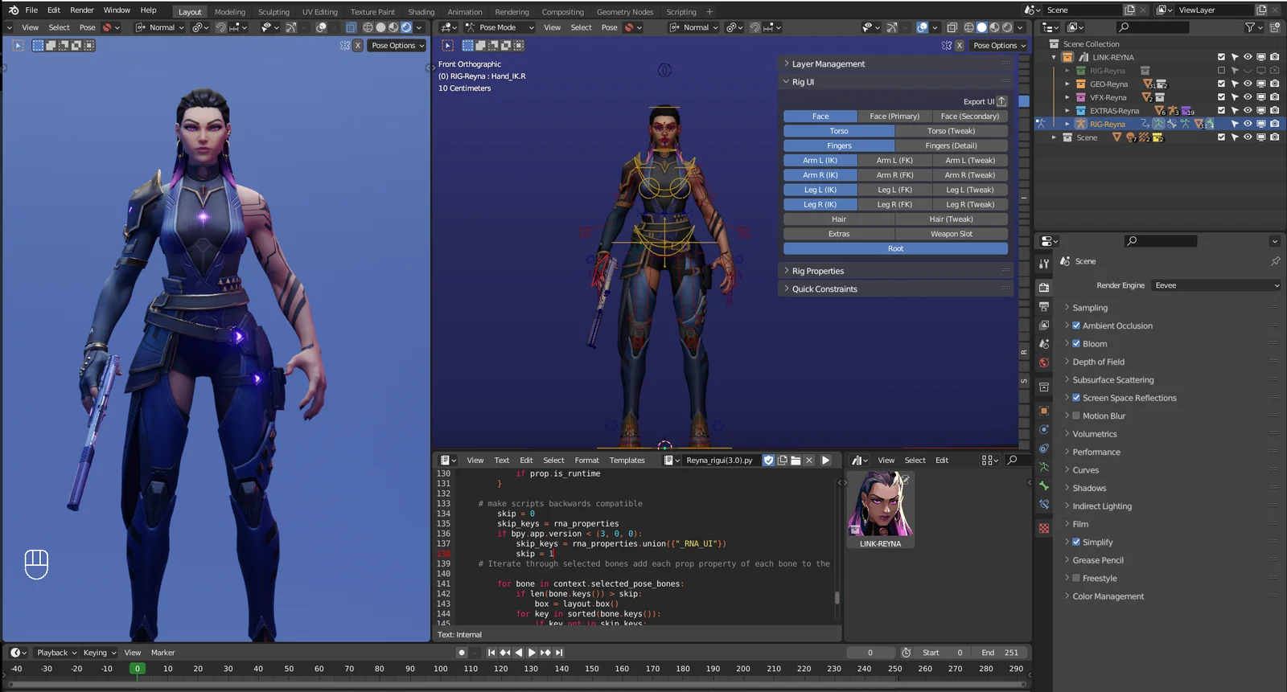
Task: Open Pose Options dropdown in left viewport
Action: point(397,46)
